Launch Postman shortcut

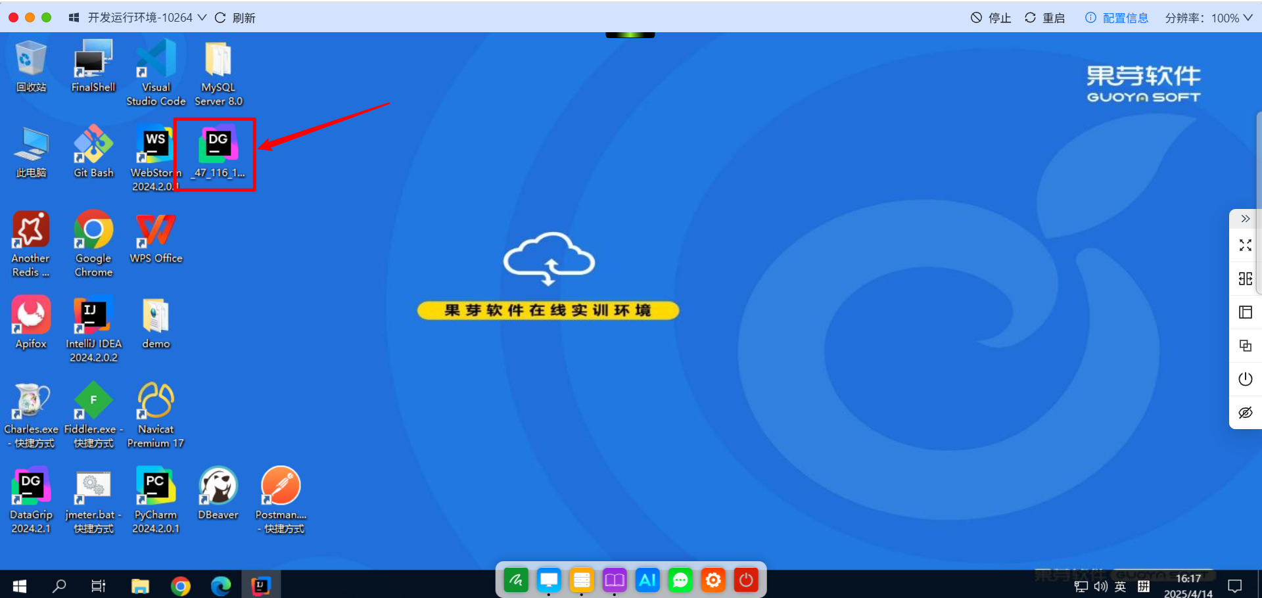[x=281, y=500]
